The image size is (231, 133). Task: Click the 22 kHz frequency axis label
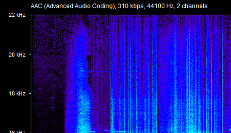[17, 15]
